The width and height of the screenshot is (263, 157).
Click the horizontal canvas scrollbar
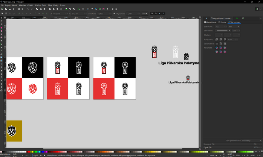pos(113,149)
